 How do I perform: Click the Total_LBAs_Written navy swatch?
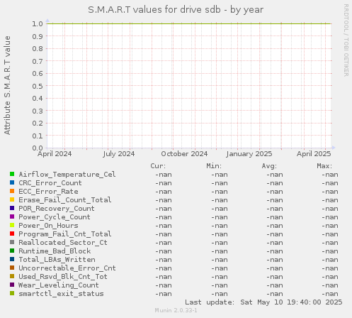pyautogui.click(x=12, y=259)
